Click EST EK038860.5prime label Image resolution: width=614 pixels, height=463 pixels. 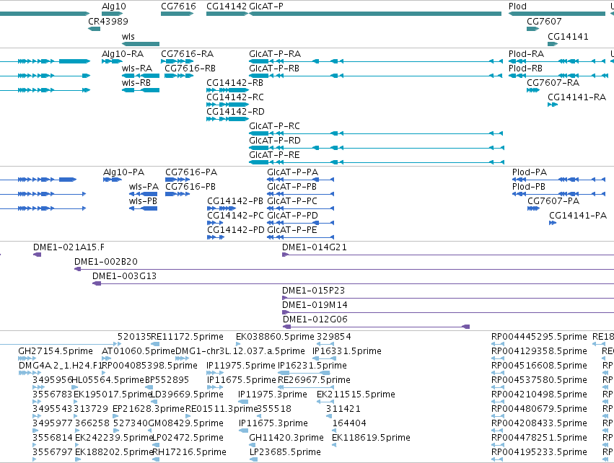(275, 337)
